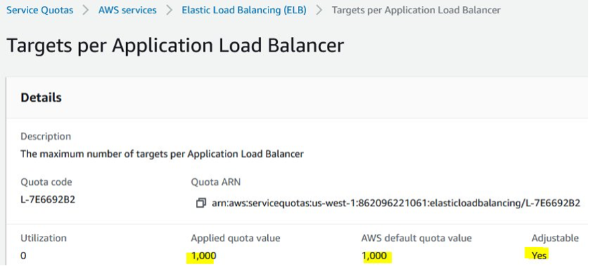Screen dimensions: 590x268
Task: Select the maximum number of targets description text
Action: point(162,154)
